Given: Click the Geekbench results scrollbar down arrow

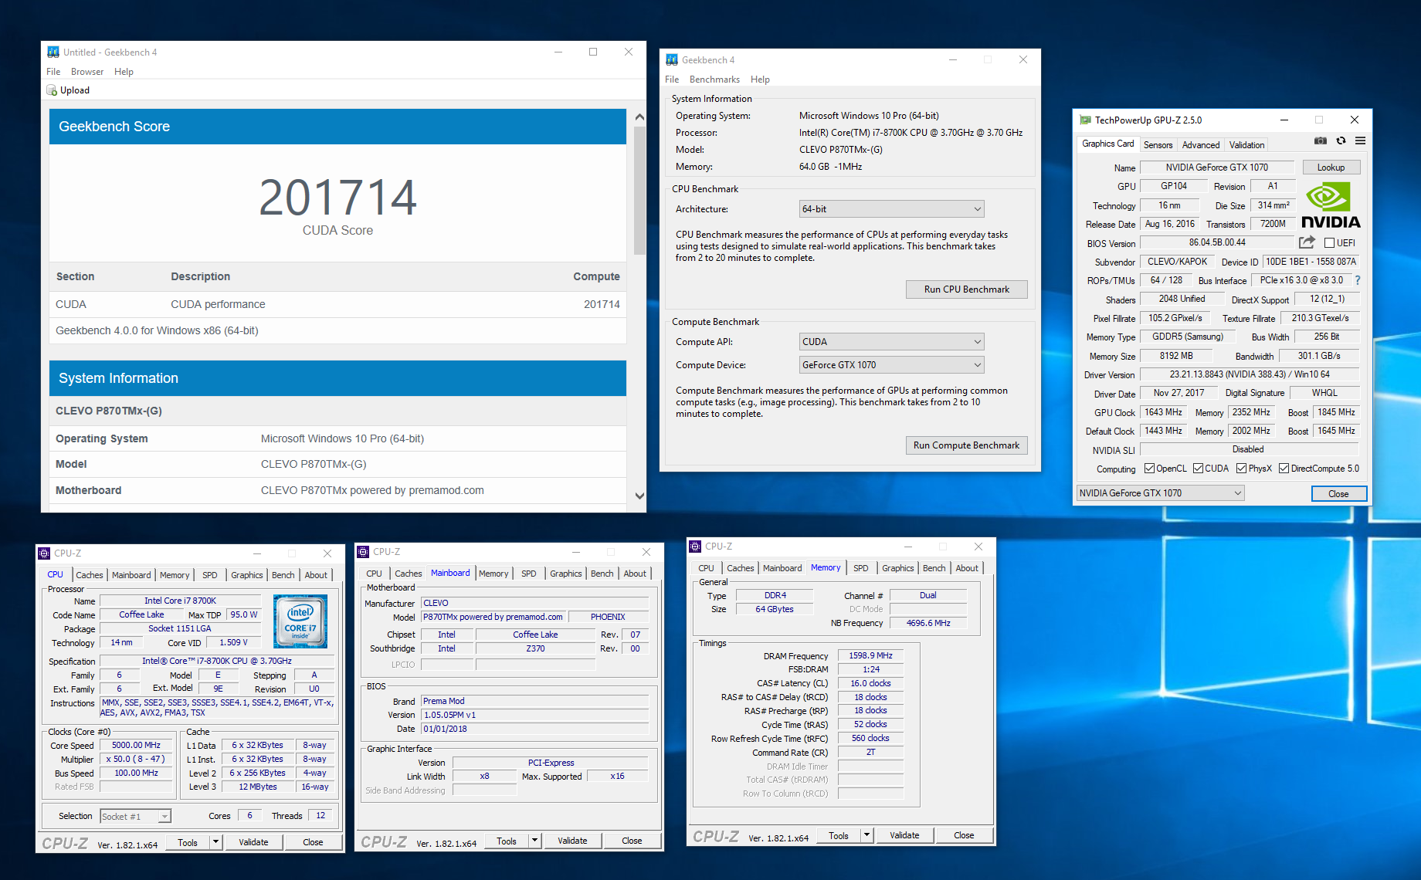Looking at the screenshot, I should (x=639, y=496).
